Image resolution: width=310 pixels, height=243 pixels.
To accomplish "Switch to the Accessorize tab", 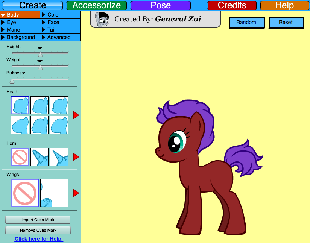I will (97, 5).
